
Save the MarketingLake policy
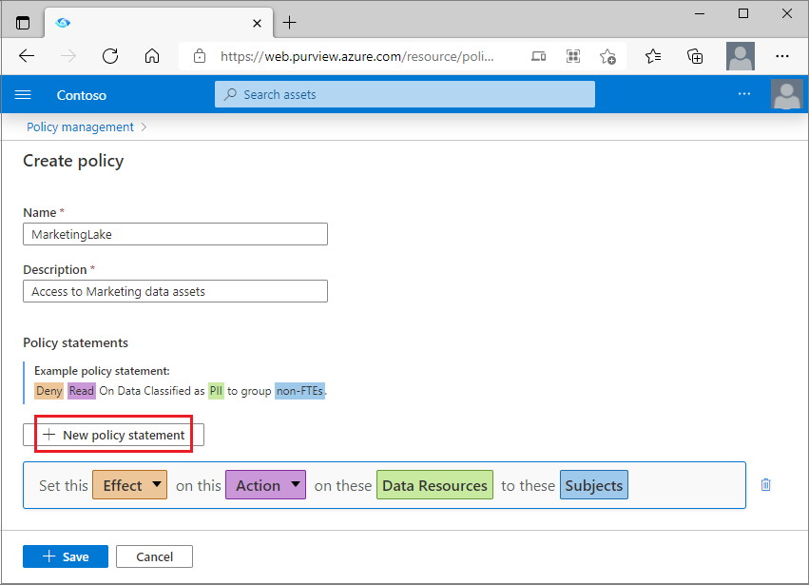click(65, 556)
